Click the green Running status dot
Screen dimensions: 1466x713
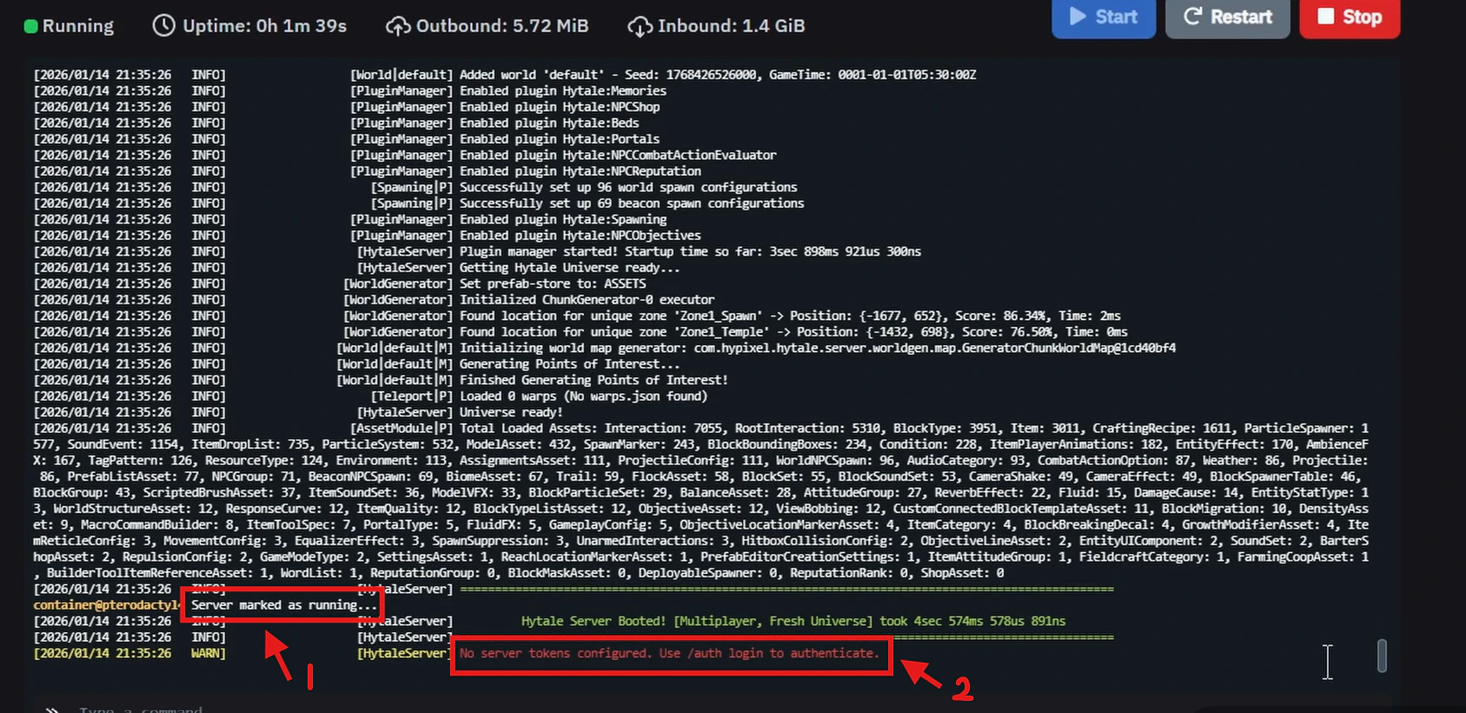31,26
